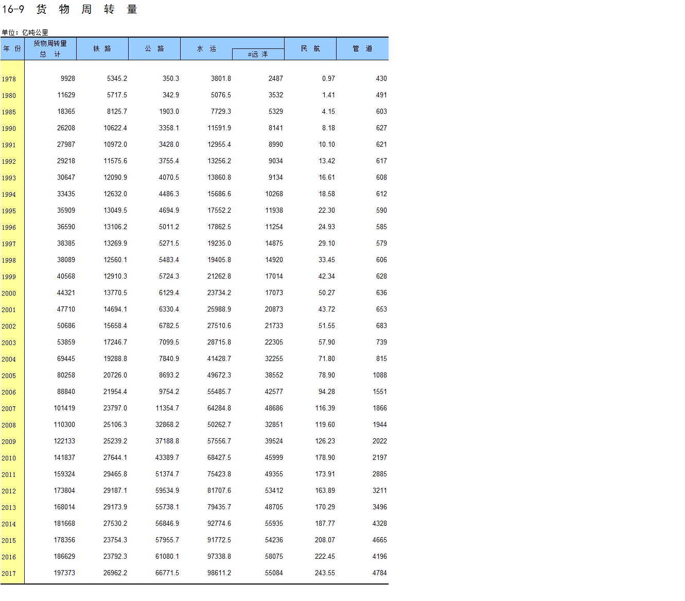Image resolution: width=685 pixels, height=601 pixels.
Task: Select the year 2000 row label
Action: (9, 294)
